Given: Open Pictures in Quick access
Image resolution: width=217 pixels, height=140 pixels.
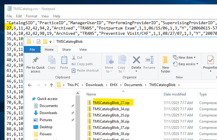Looking at the screenshot, I should tap(43, 120).
